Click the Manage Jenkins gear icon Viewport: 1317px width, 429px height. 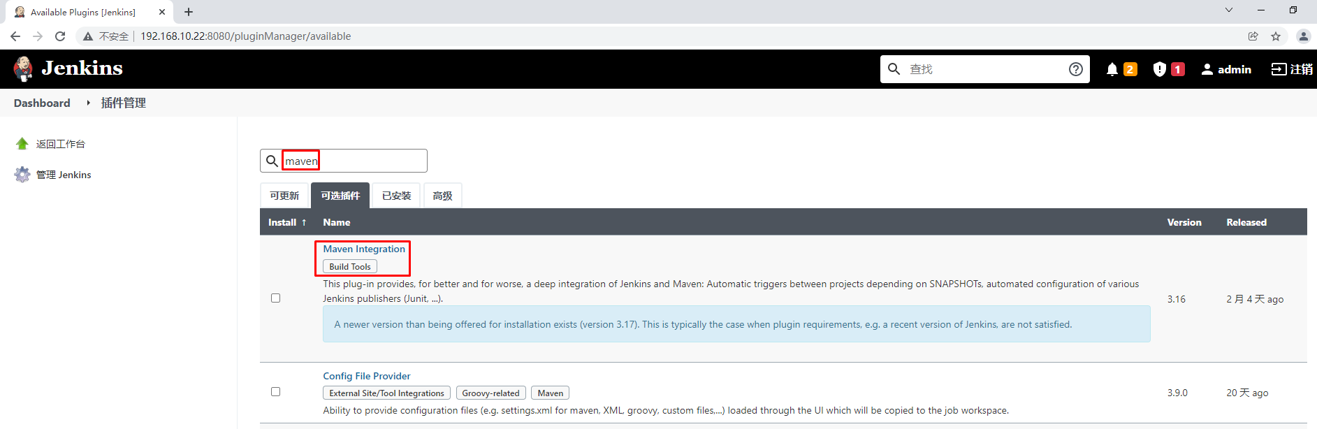coord(22,175)
